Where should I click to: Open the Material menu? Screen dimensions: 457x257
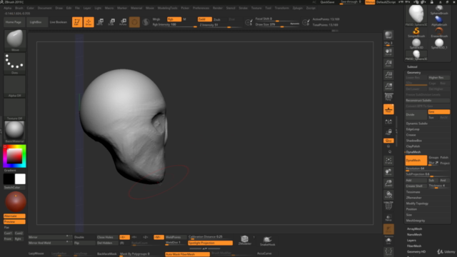tap(136, 8)
